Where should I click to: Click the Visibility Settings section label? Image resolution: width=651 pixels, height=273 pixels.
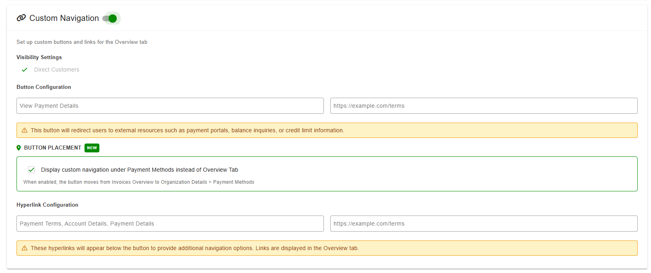[x=39, y=57]
